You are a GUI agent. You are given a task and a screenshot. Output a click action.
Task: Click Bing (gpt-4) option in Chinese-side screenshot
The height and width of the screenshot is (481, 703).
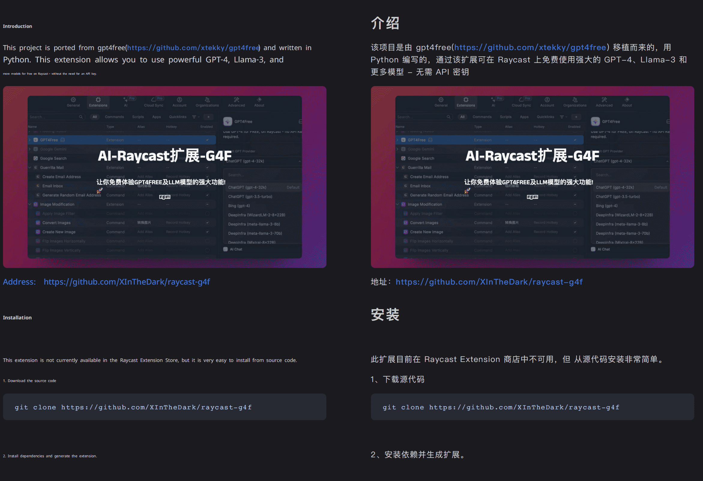coord(607,206)
